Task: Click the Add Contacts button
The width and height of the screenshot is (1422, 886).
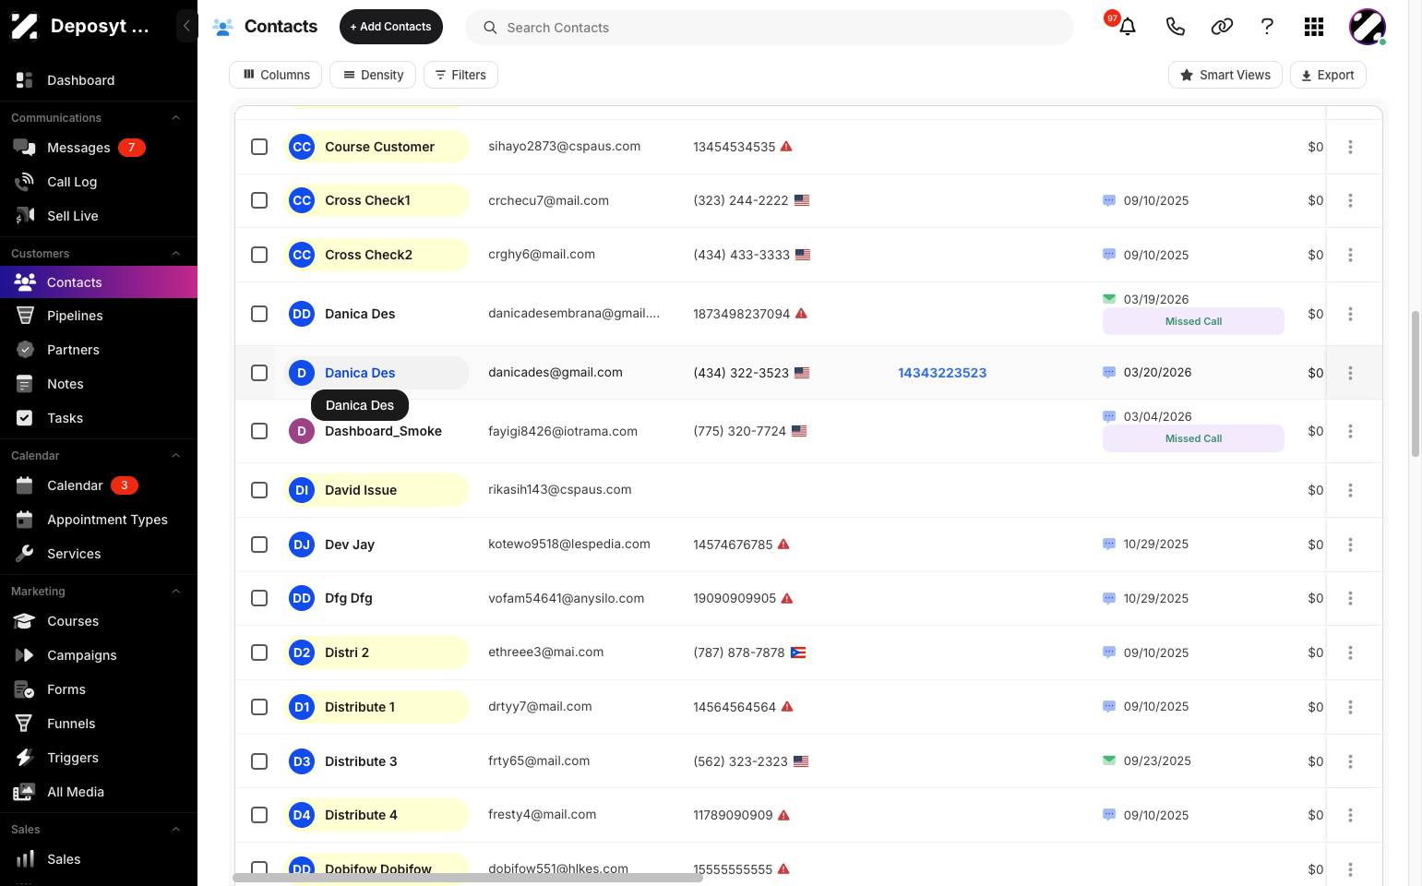Action: click(x=391, y=27)
